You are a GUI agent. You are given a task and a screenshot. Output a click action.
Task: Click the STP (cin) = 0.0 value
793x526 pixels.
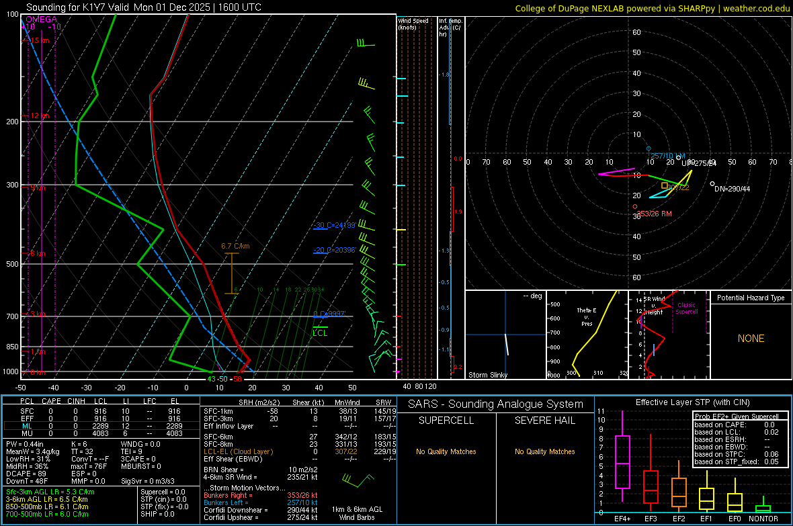point(163,499)
